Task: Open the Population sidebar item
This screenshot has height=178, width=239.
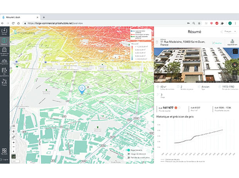Action: point(4,62)
